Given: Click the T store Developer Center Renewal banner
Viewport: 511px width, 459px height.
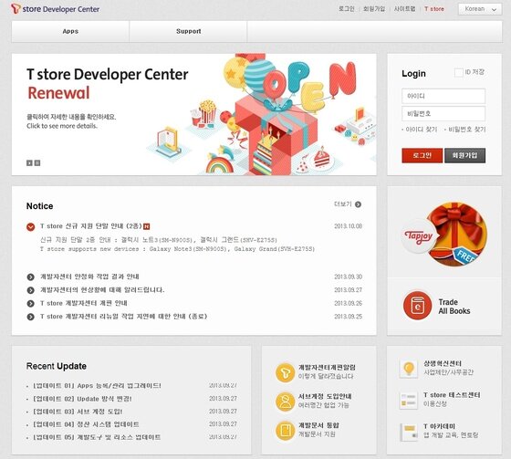Looking at the screenshot, I should (193, 114).
